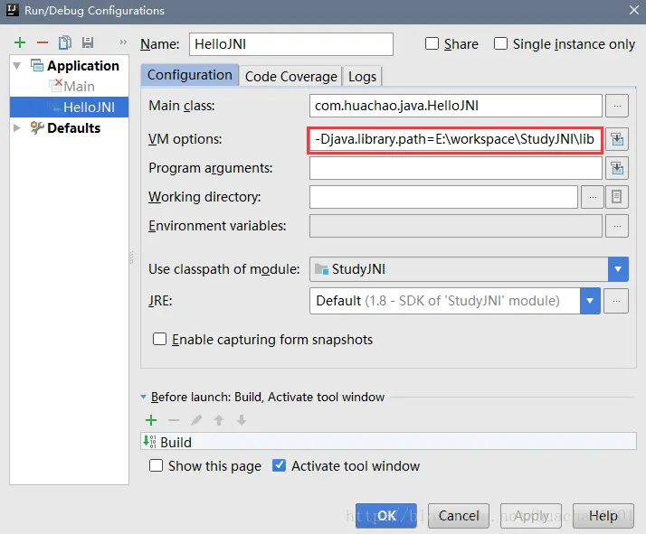Add new configuration with green plus
Screen dimensions: 646x534
[20, 42]
